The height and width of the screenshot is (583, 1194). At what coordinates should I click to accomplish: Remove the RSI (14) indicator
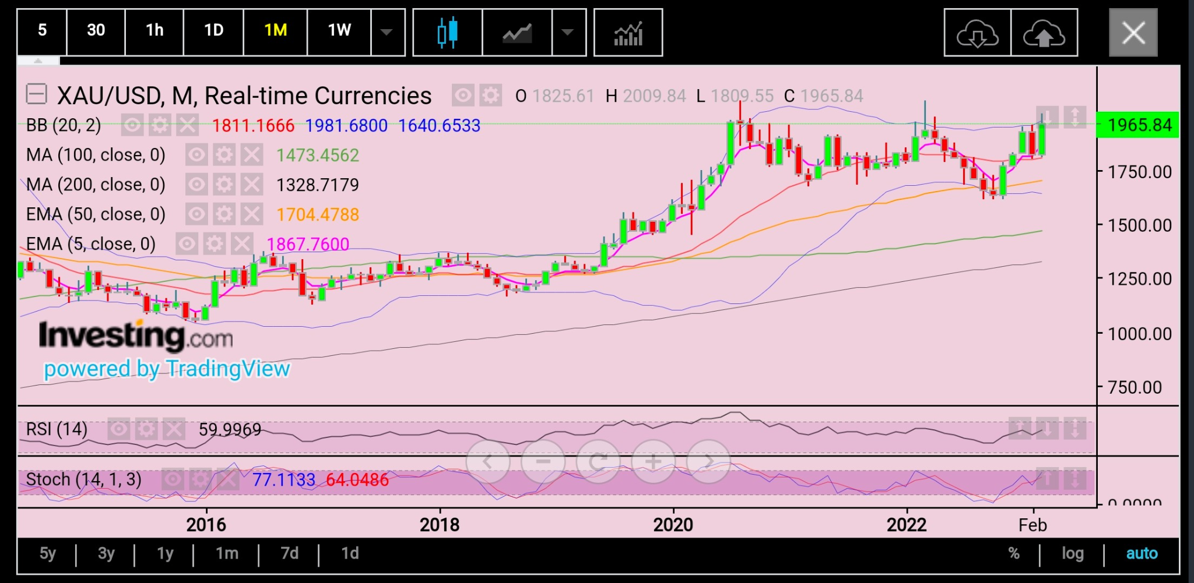click(174, 429)
